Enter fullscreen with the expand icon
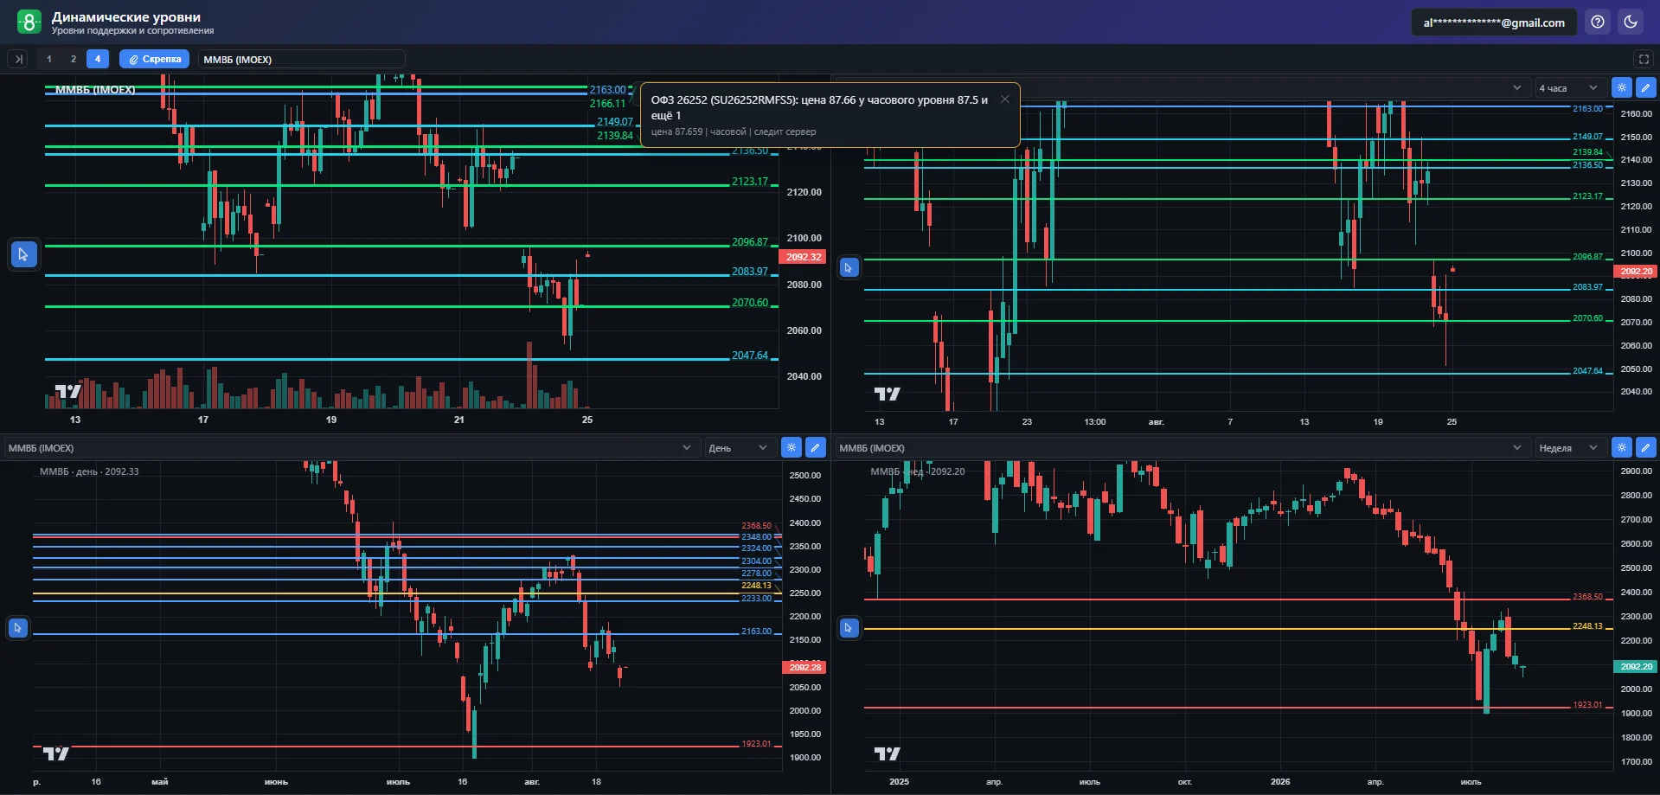Screen dimensions: 1660x795 [x=1644, y=59]
